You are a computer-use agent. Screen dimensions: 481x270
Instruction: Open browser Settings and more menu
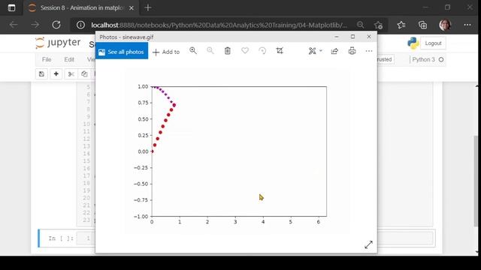[x=467, y=25]
